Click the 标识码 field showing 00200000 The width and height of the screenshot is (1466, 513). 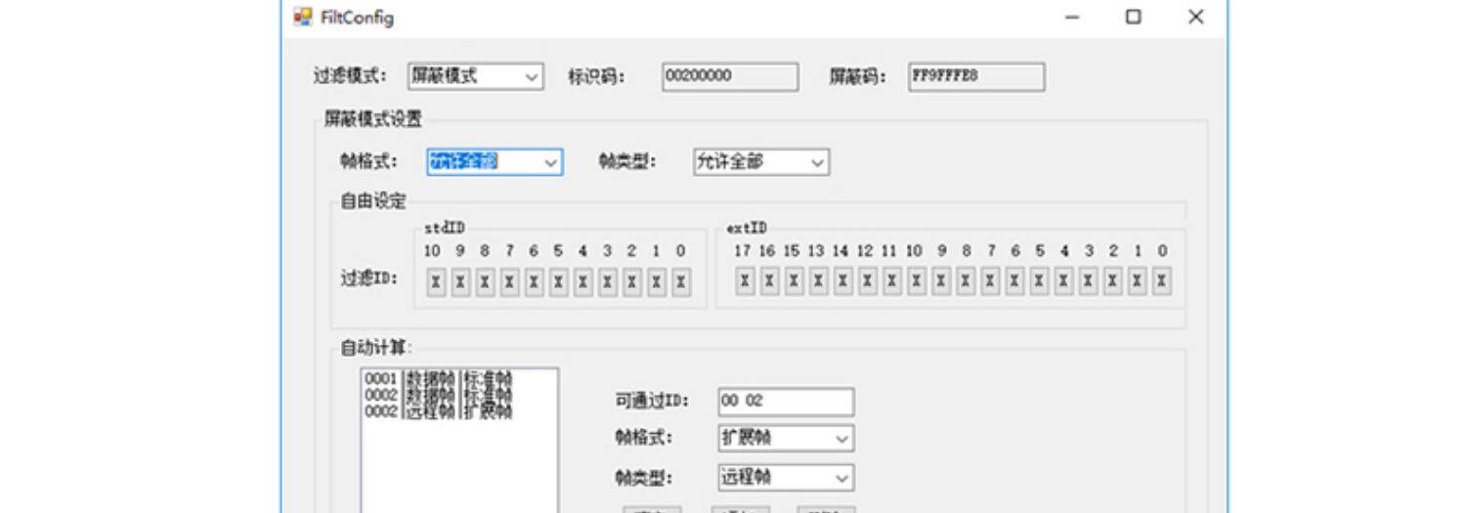click(x=730, y=76)
